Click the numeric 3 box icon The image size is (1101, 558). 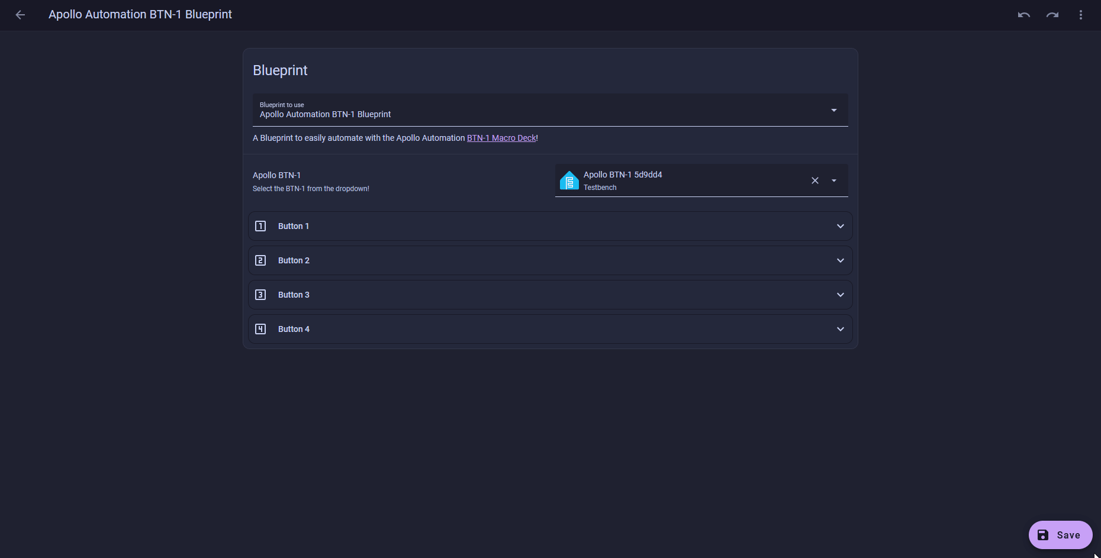click(x=260, y=295)
